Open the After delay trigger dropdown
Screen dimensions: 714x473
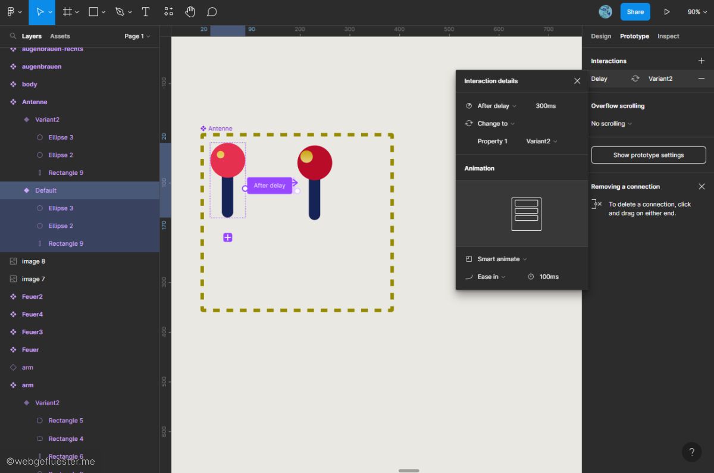(x=497, y=106)
